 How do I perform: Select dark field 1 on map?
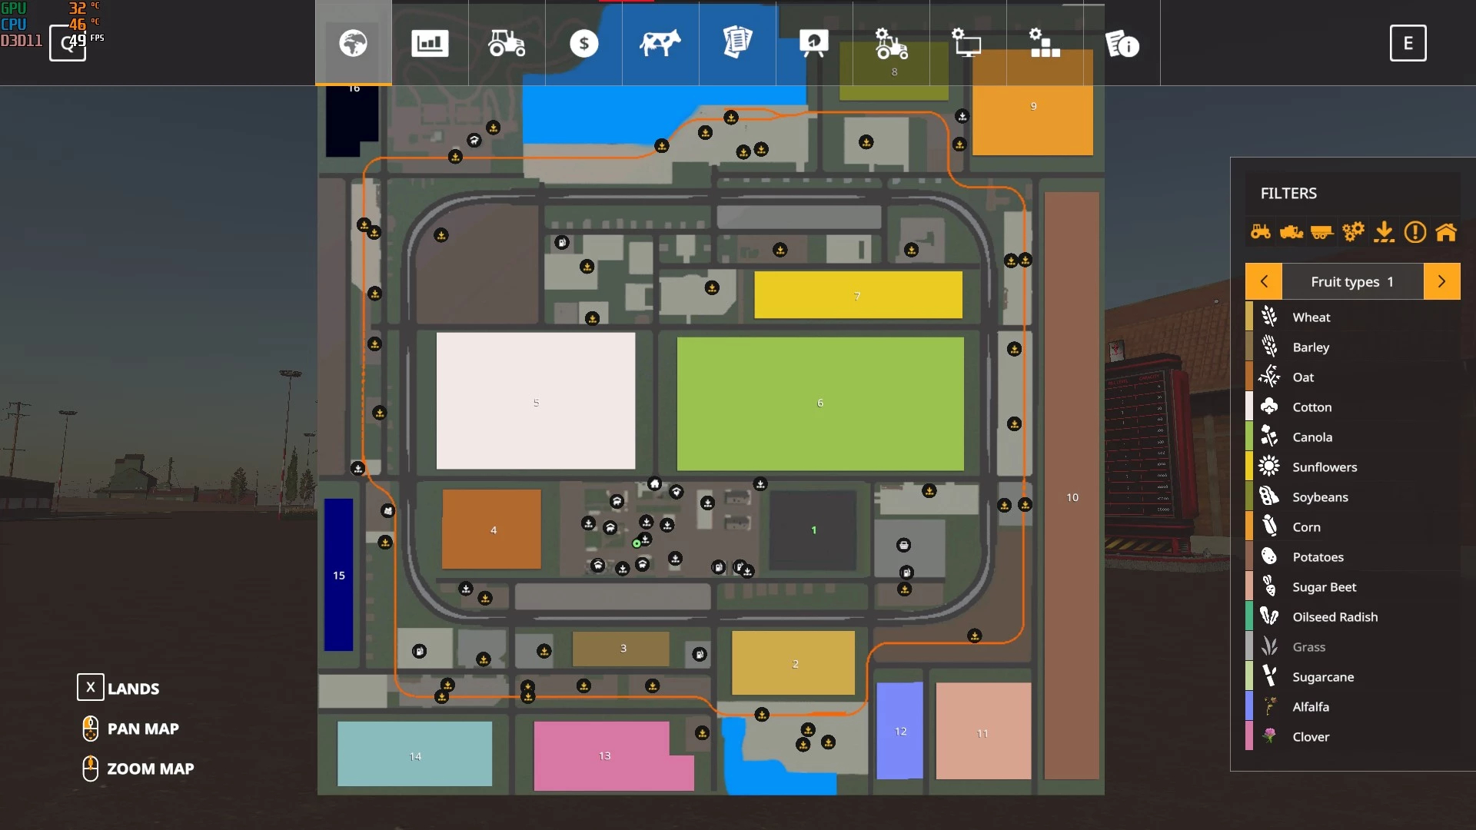(813, 530)
